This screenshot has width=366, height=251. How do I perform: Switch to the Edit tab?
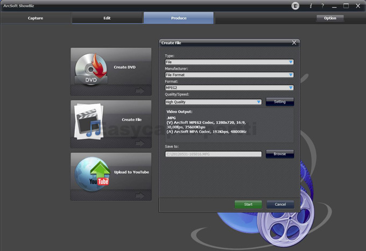click(107, 18)
